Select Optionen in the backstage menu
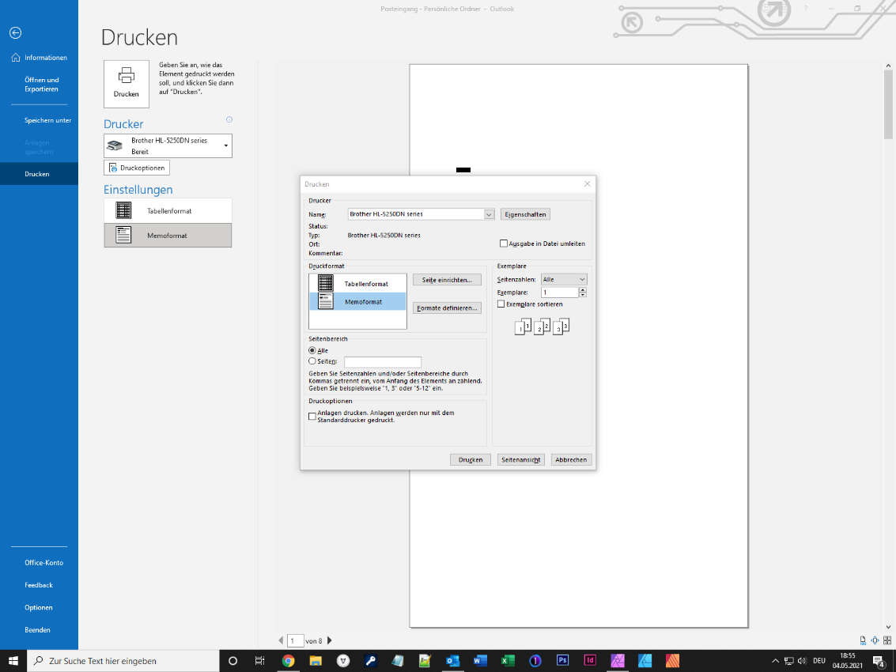896x672 pixels. coord(39,607)
